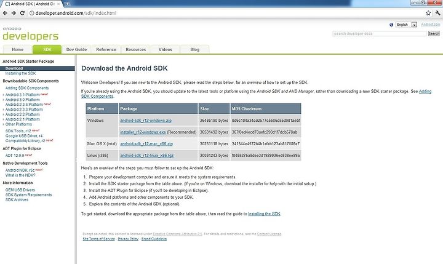Switch to the Resources tab
443x264 pixels.
pyautogui.click(x=135, y=49)
